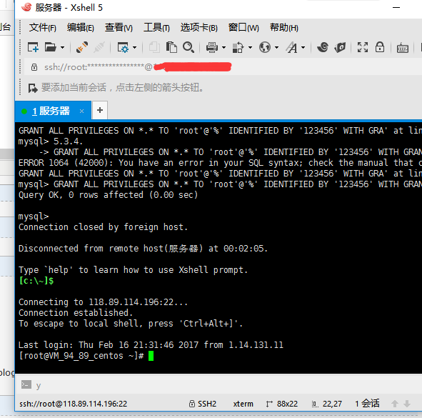Click the green terminal cursor at the prompt
422x418 pixels.
[x=151, y=356]
